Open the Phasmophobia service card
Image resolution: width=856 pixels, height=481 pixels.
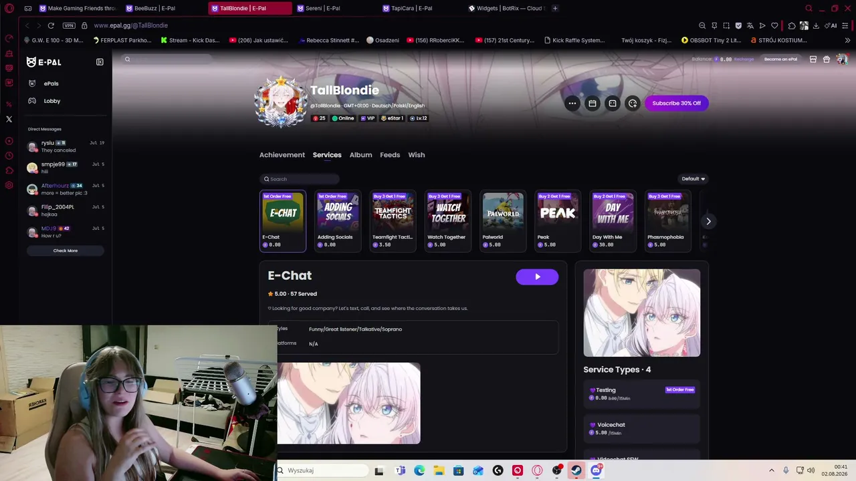[x=667, y=221]
